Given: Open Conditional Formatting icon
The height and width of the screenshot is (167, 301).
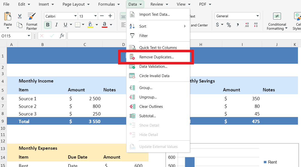Looking at the screenshot, I should [277, 16].
